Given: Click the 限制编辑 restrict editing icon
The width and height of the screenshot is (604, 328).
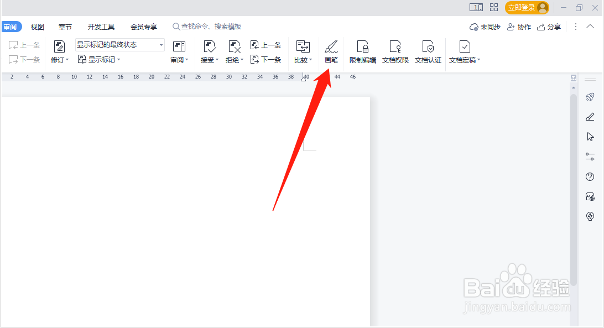Looking at the screenshot, I should [362, 46].
